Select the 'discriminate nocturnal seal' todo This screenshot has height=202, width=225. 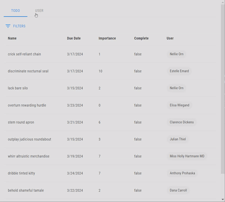[28, 71]
